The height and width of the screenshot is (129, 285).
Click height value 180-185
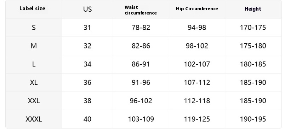253,64
